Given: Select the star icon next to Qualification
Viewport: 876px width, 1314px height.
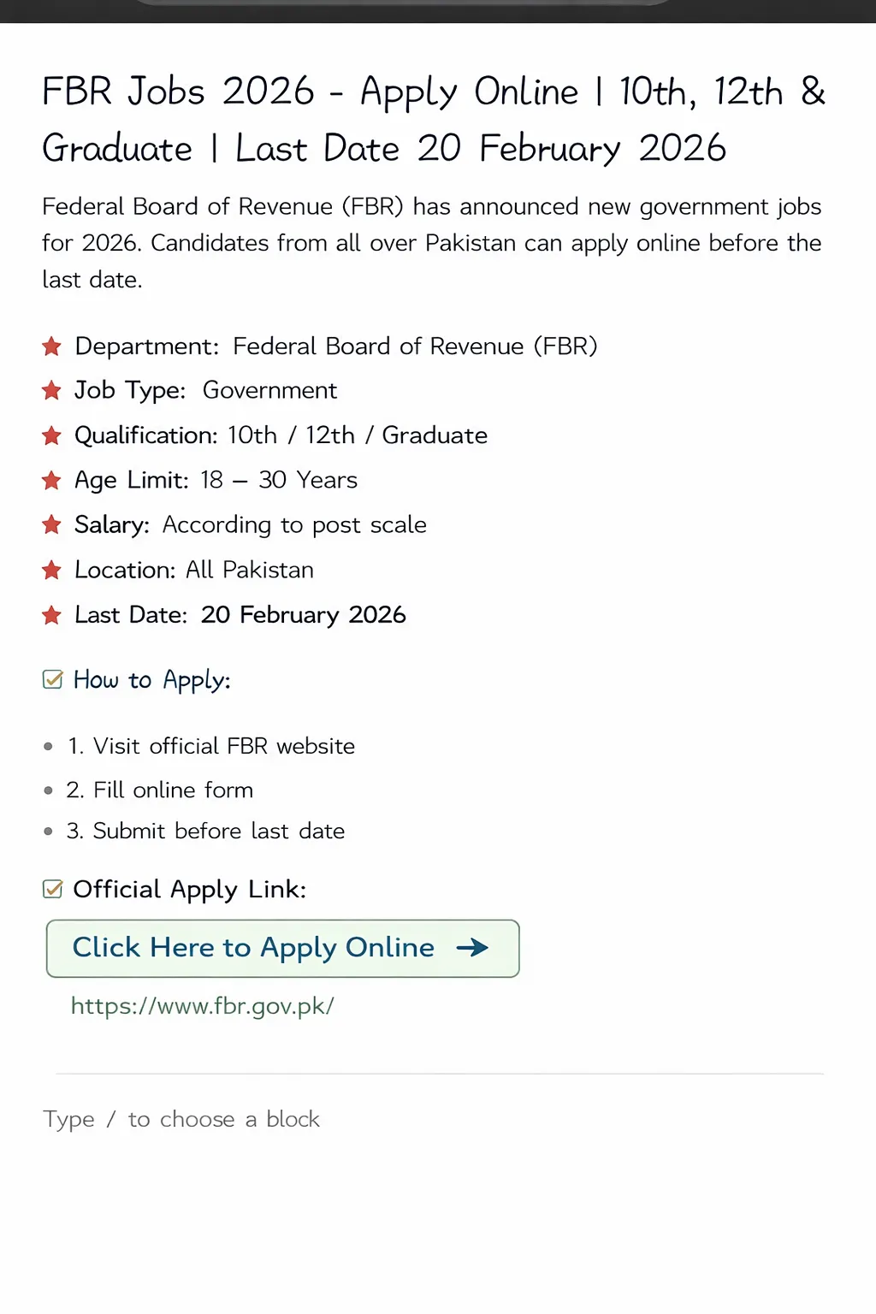Looking at the screenshot, I should click(x=52, y=435).
